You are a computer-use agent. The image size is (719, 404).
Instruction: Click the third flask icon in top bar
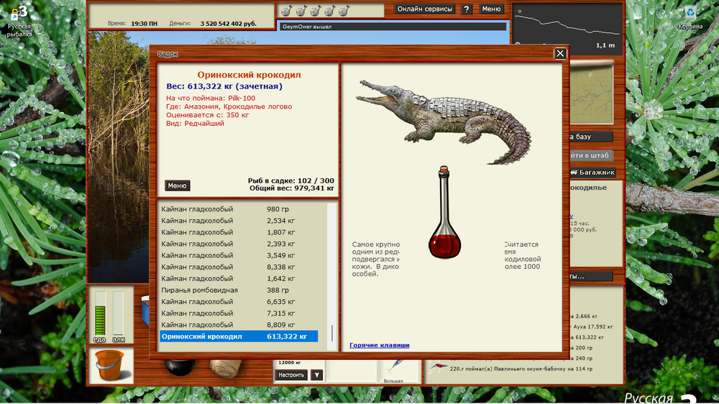coord(316,11)
